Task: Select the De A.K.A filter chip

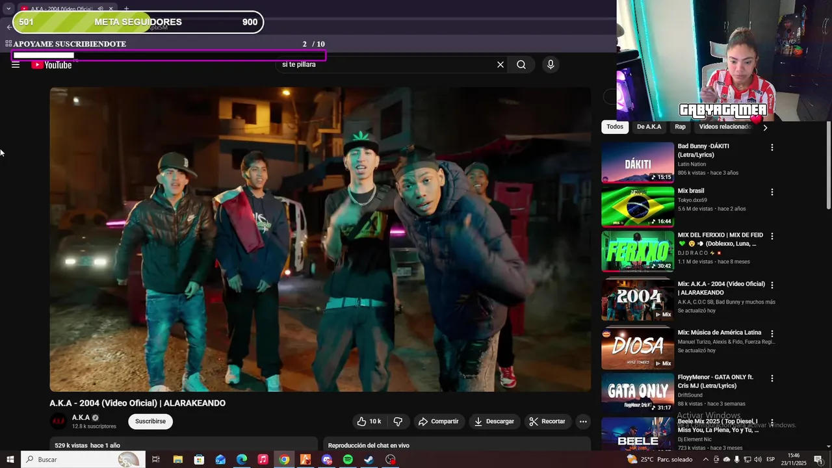Action: click(x=649, y=127)
